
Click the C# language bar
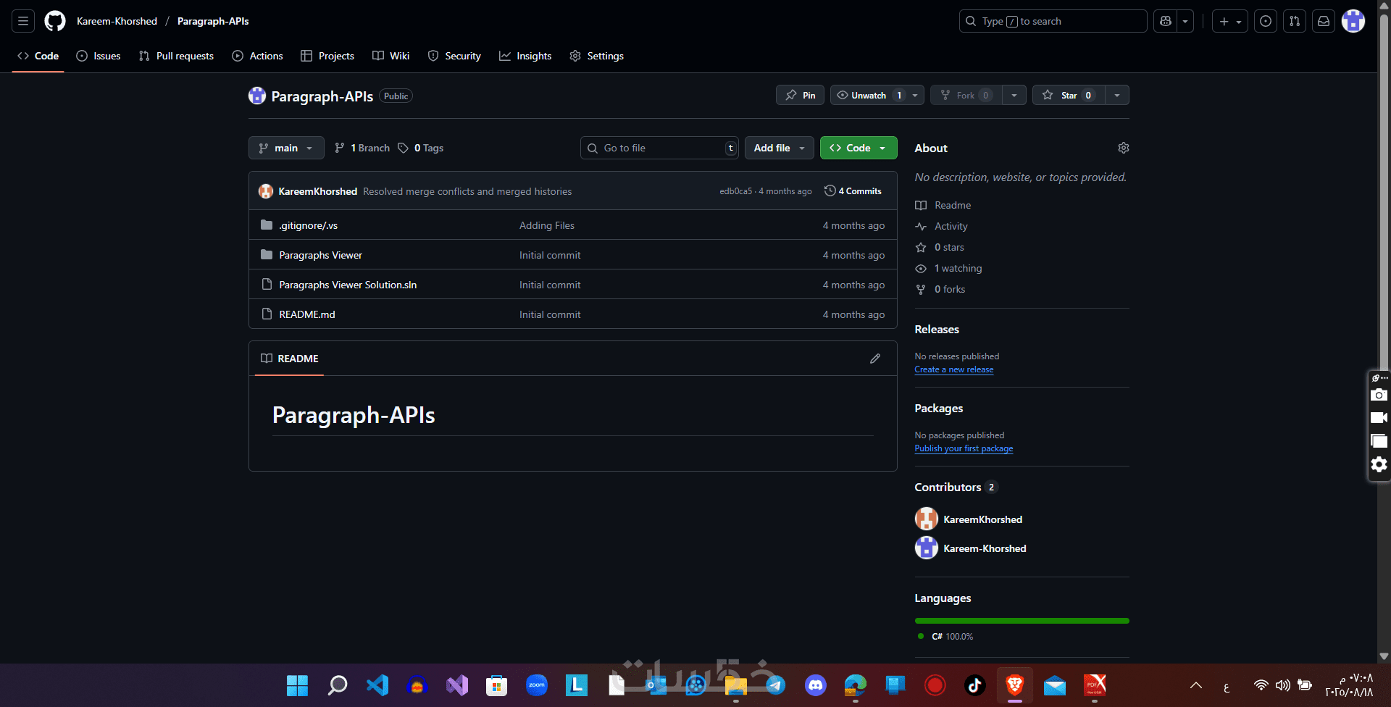coord(1022,621)
